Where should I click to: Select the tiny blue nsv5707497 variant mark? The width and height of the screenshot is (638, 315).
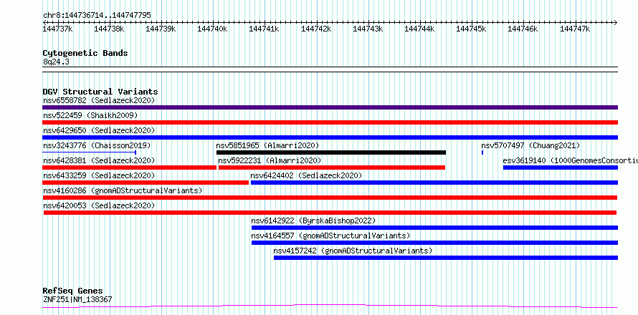click(x=482, y=152)
